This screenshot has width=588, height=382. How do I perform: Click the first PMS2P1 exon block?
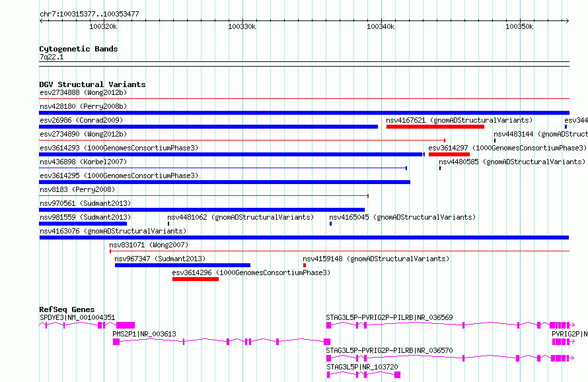pyautogui.click(x=116, y=342)
